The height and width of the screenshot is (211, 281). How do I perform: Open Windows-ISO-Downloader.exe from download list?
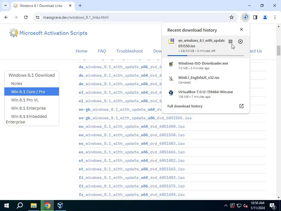[206, 65]
